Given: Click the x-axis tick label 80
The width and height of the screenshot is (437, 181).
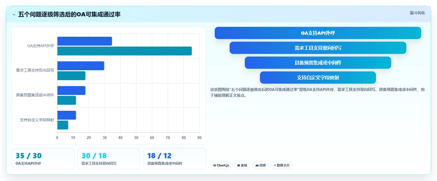Looking at the screenshot, I should pyautogui.click(x=183, y=138).
